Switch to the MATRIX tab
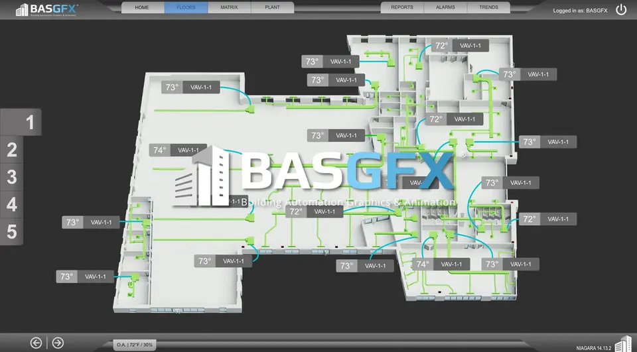 [229, 7]
